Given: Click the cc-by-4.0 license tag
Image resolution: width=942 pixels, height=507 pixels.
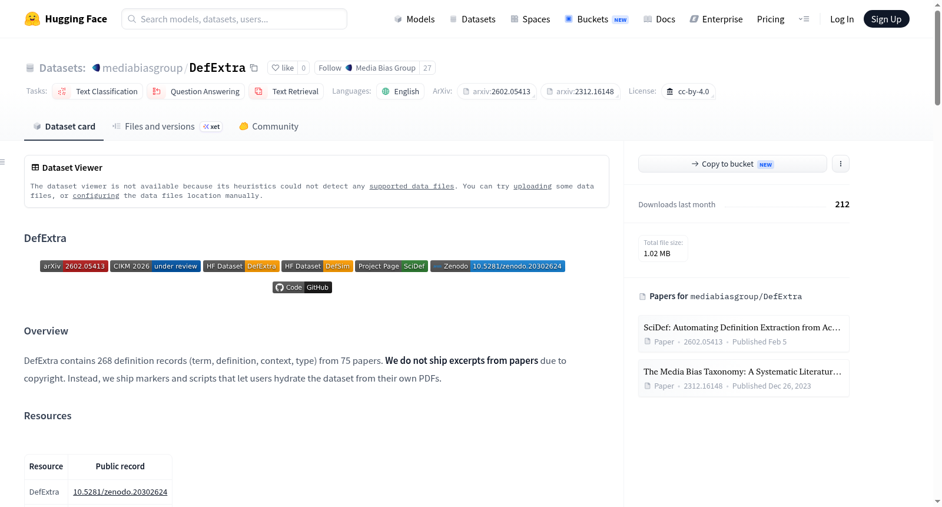Looking at the screenshot, I should pyautogui.click(x=688, y=91).
